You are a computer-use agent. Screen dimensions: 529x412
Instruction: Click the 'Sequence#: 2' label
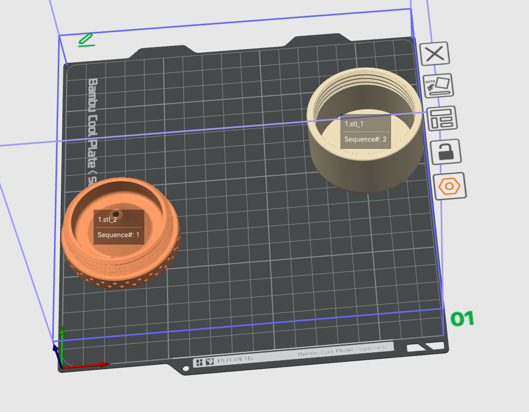click(x=365, y=139)
